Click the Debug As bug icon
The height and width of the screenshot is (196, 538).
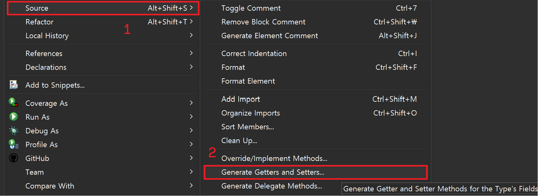point(13,131)
